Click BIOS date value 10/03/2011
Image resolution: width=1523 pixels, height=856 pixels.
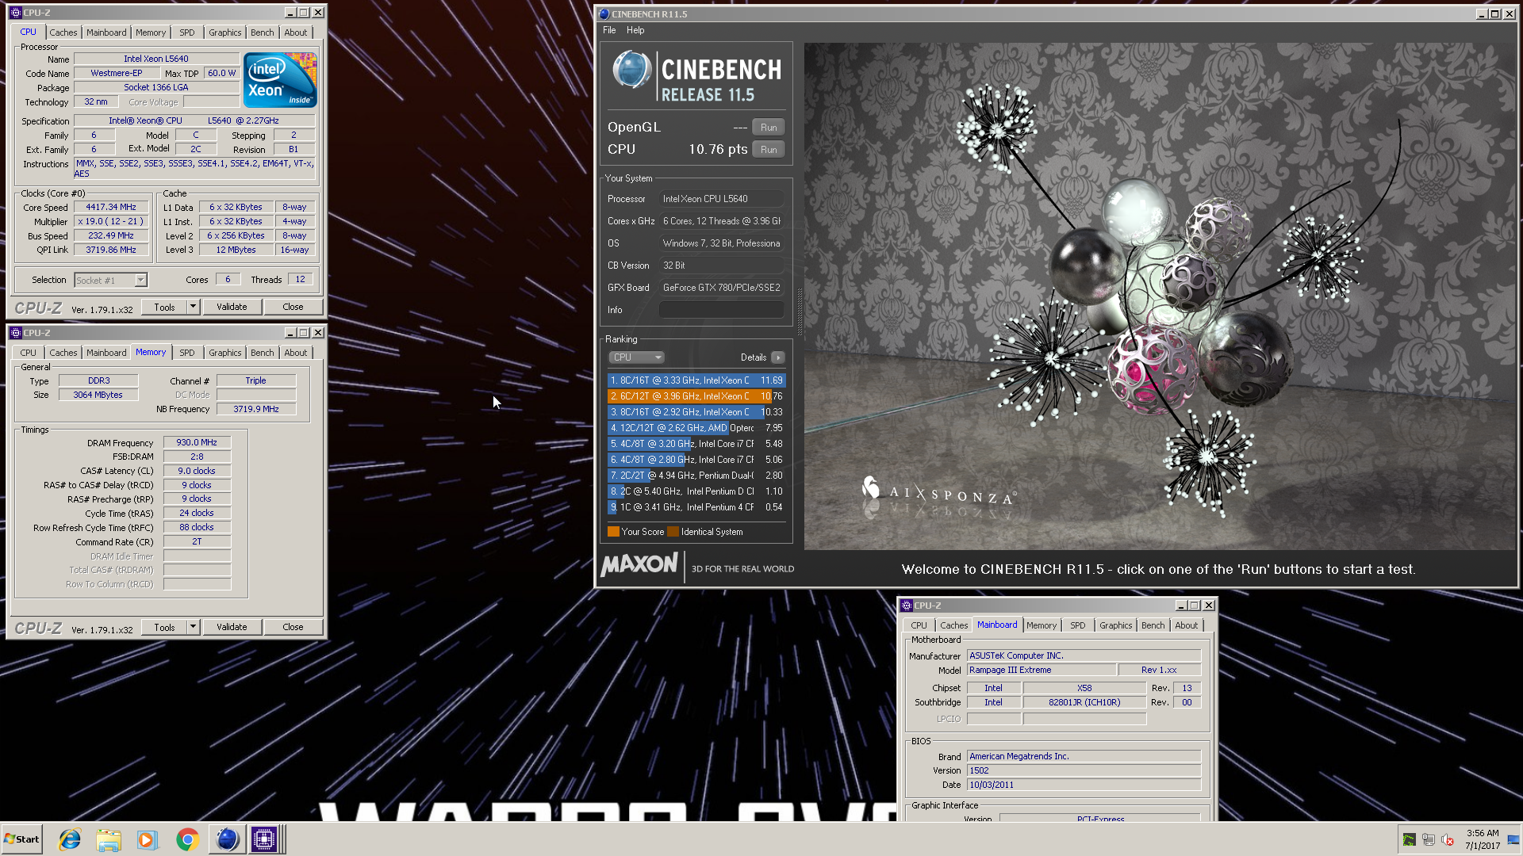click(1084, 785)
